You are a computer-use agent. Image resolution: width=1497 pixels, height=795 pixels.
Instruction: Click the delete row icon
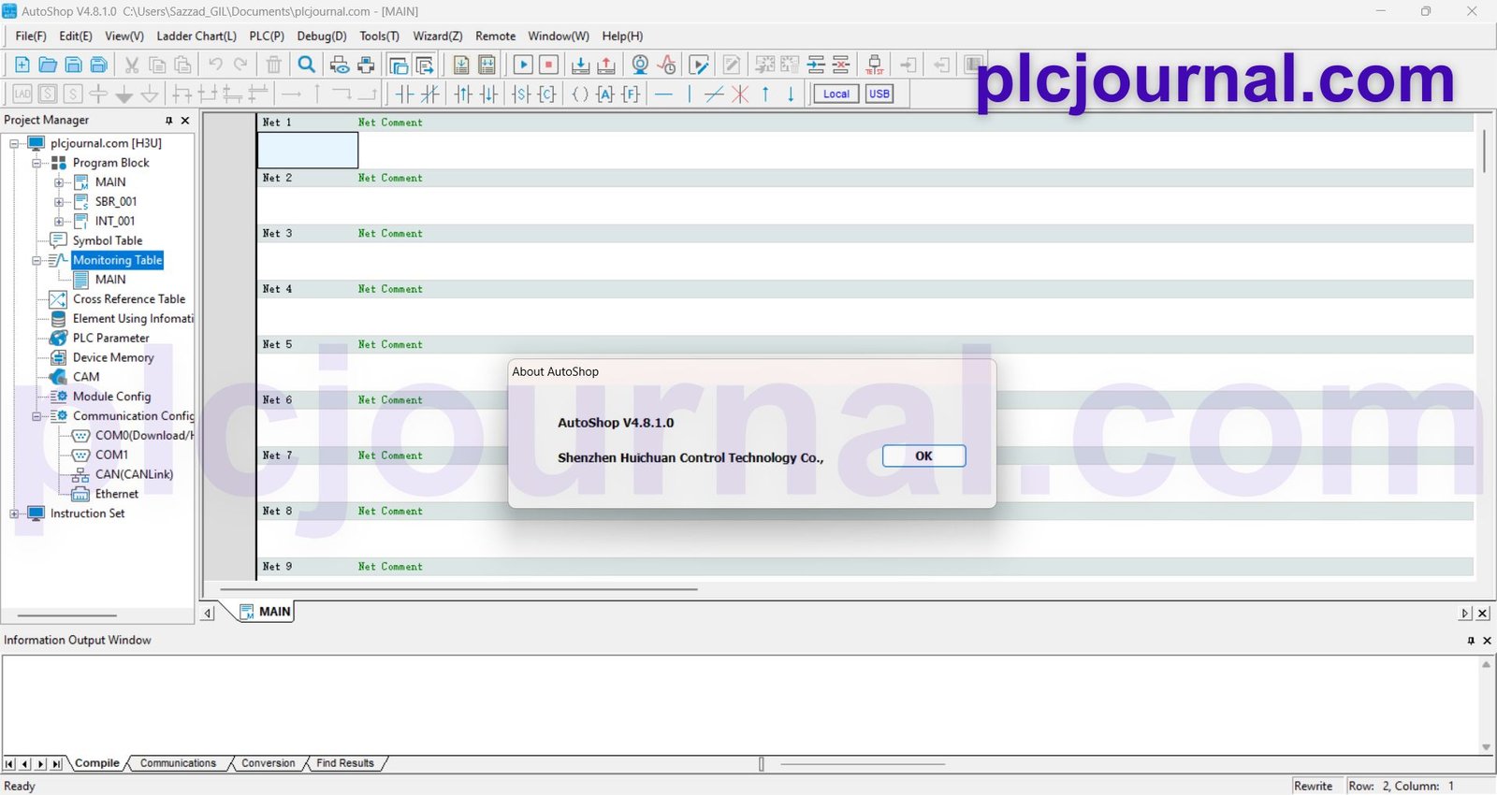click(841, 65)
